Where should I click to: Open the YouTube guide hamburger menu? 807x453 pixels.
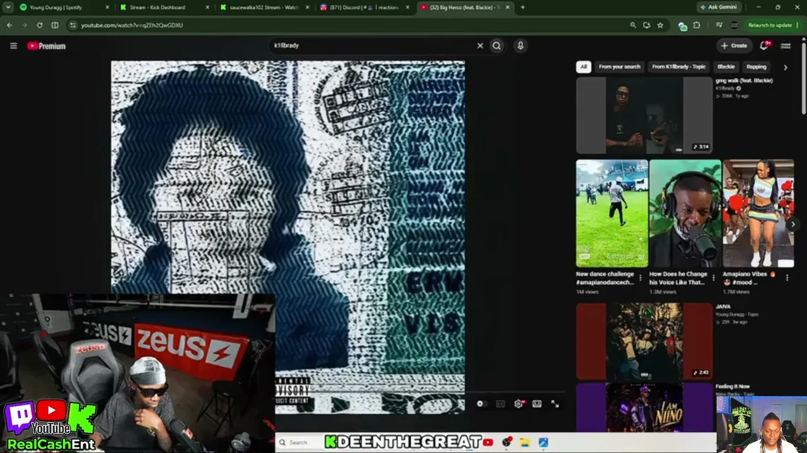(x=13, y=46)
